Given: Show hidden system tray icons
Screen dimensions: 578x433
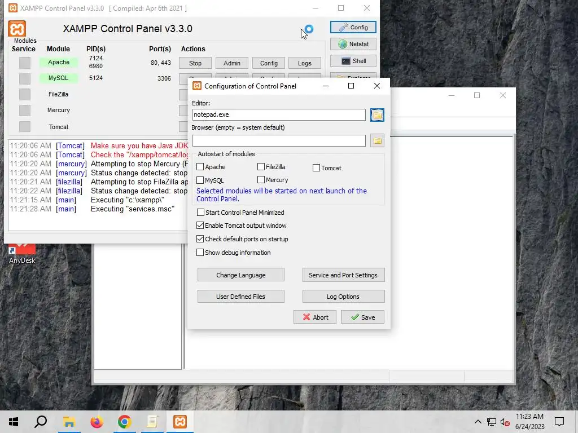Looking at the screenshot, I should 478,422.
